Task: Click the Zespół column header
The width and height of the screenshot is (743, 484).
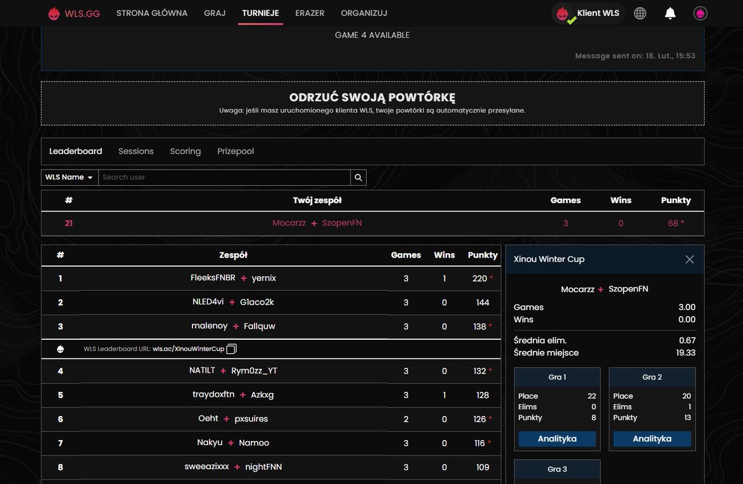Action: point(233,255)
